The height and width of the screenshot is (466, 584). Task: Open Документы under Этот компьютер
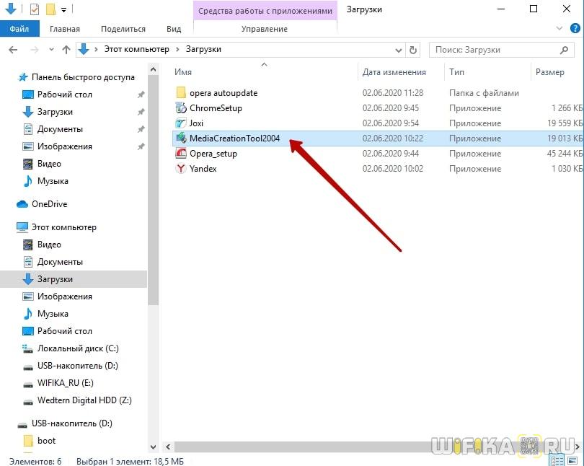click(x=60, y=262)
